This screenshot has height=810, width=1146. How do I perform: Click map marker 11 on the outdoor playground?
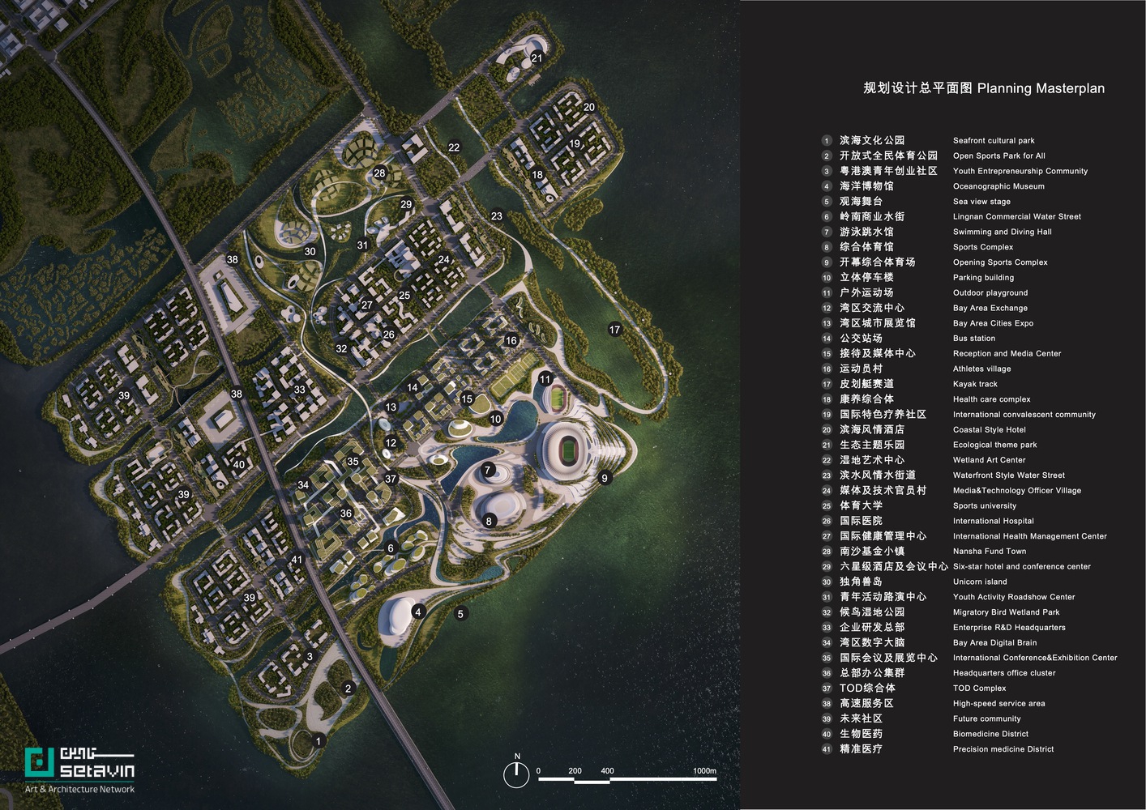[x=545, y=379]
